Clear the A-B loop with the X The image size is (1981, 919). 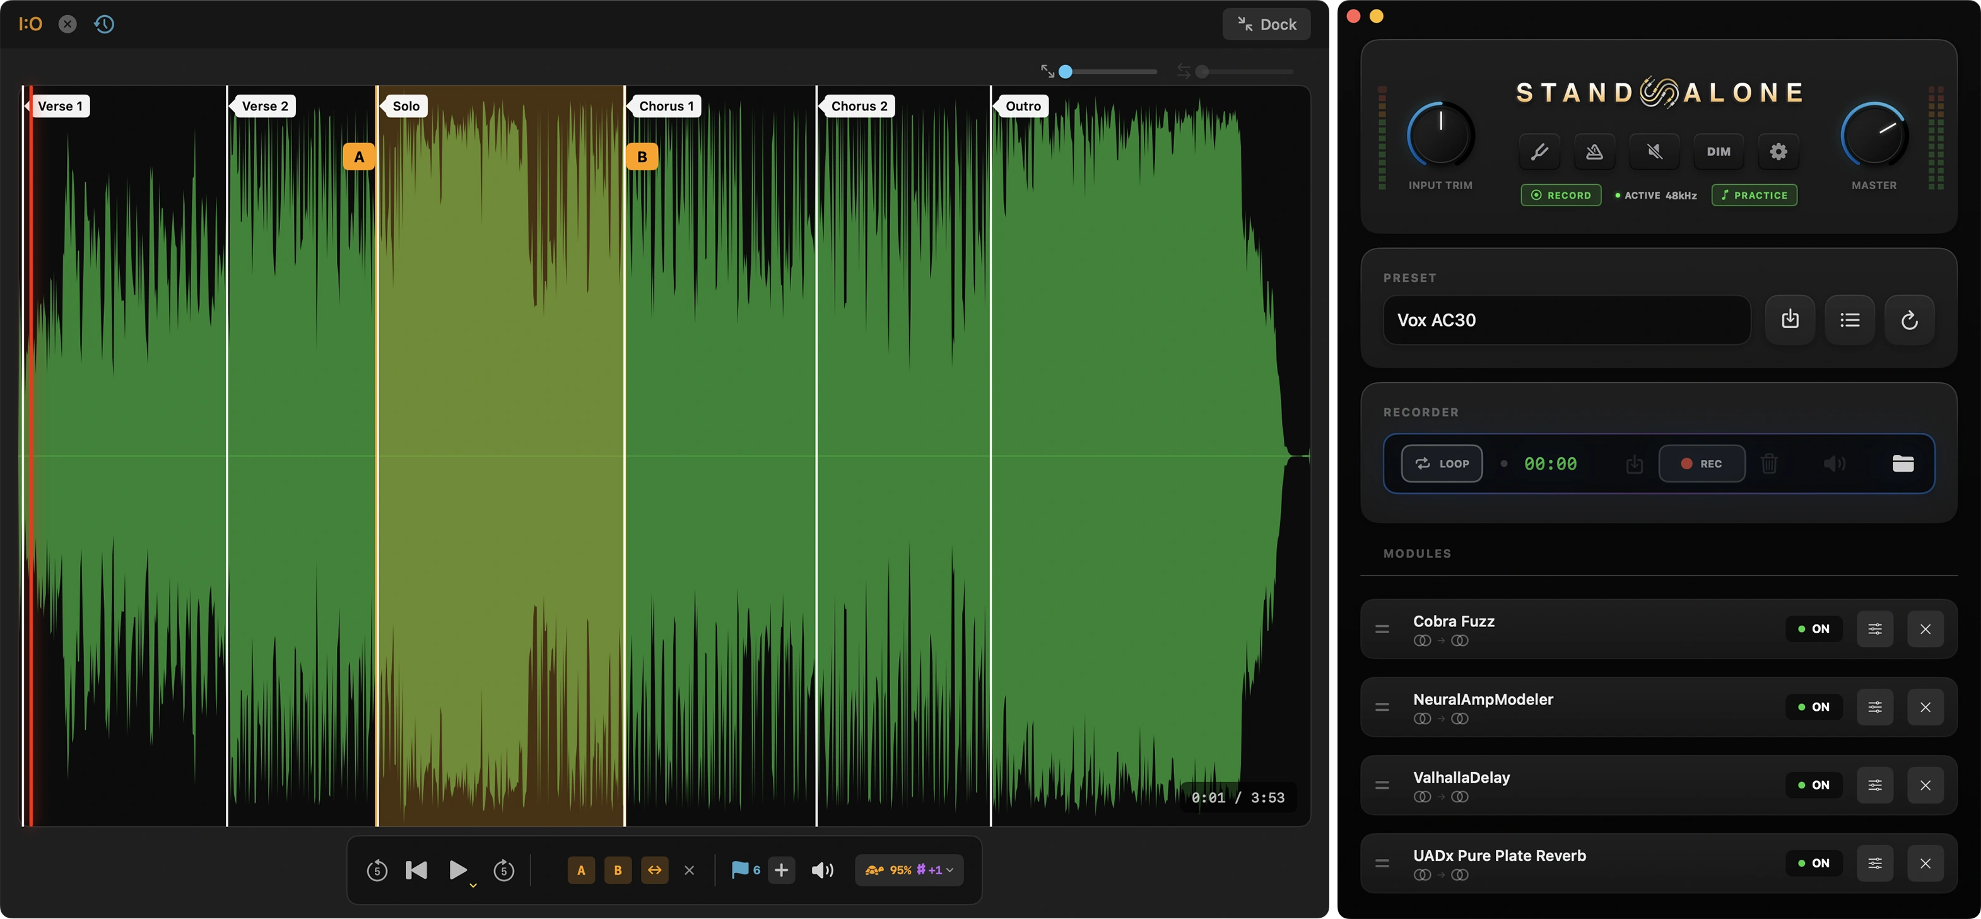click(689, 870)
